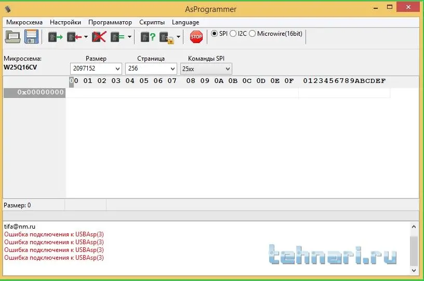Click the Размер: 0 status bar entry

(17, 205)
